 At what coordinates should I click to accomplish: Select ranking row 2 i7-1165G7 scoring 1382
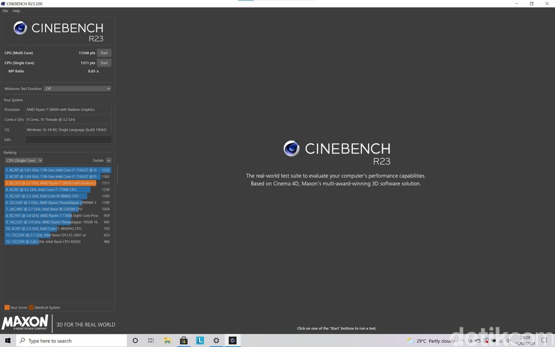(x=57, y=176)
